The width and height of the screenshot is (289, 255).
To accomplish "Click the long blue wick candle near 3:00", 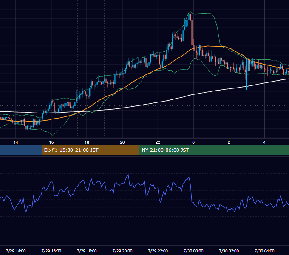I will tap(246, 75).
